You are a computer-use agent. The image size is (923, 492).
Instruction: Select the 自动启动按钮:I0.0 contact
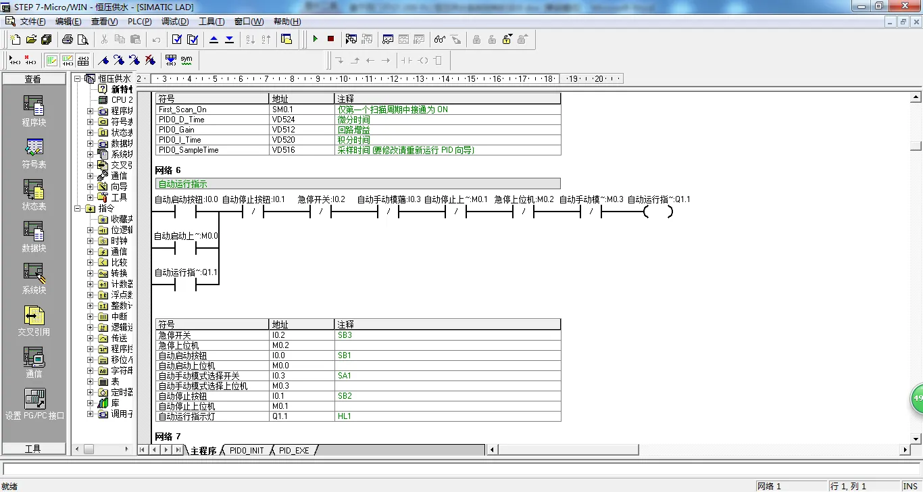(186, 212)
